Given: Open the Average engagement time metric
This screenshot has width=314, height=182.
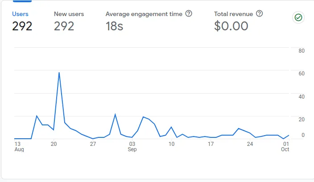Looking at the screenshot, I should pyautogui.click(x=144, y=14).
